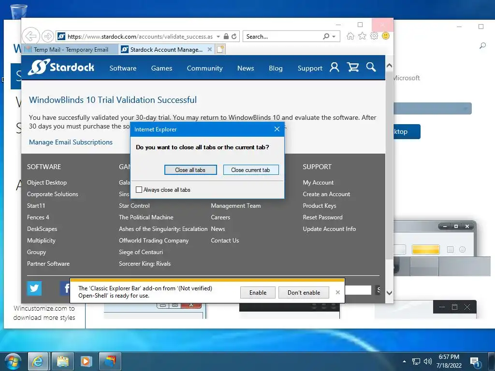Click blue dropdown in background window

tap(433, 109)
